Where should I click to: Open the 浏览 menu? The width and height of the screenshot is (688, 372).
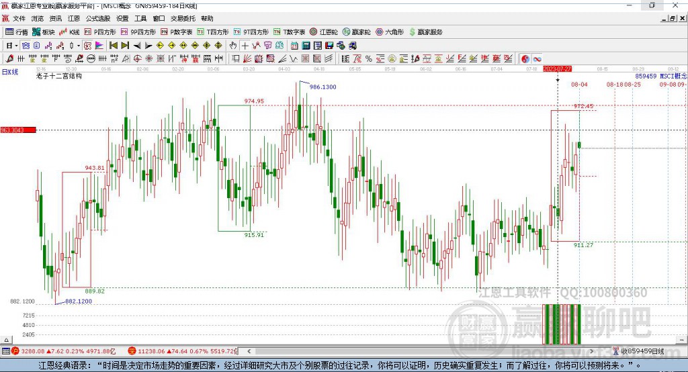38,18
